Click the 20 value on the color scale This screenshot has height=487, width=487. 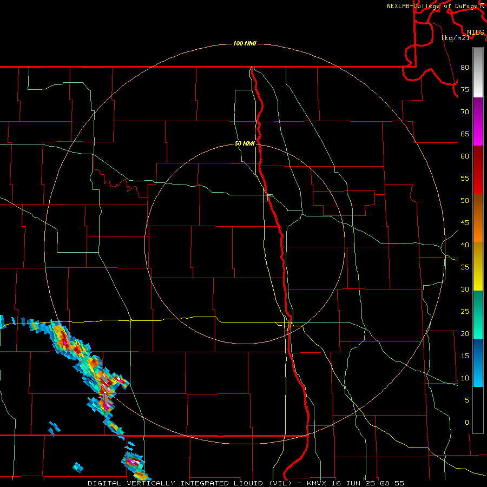pyautogui.click(x=465, y=333)
